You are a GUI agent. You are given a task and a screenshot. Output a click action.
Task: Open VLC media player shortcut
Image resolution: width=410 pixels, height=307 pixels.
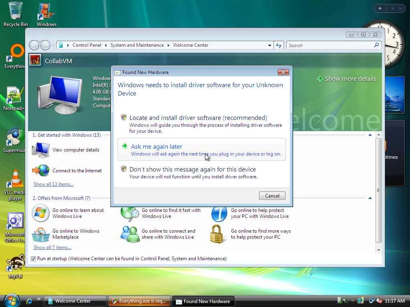pyautogui.click(x=15, y=185)
